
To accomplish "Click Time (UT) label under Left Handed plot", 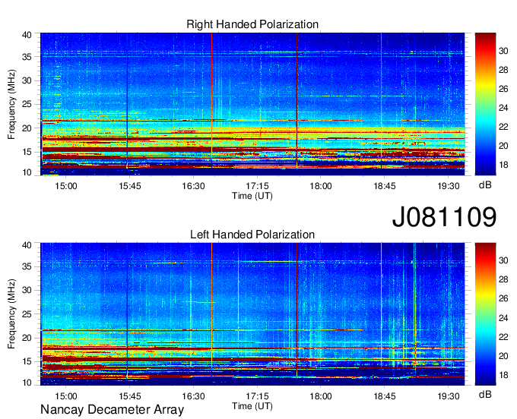I will [x=252, y=406].
